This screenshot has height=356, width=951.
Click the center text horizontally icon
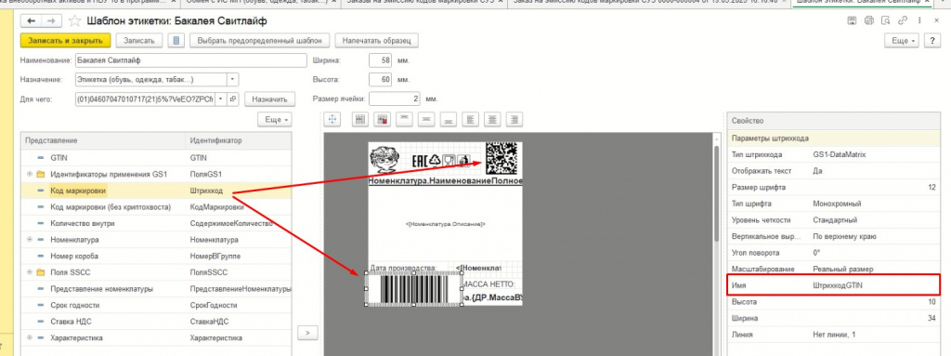point(492,120)
